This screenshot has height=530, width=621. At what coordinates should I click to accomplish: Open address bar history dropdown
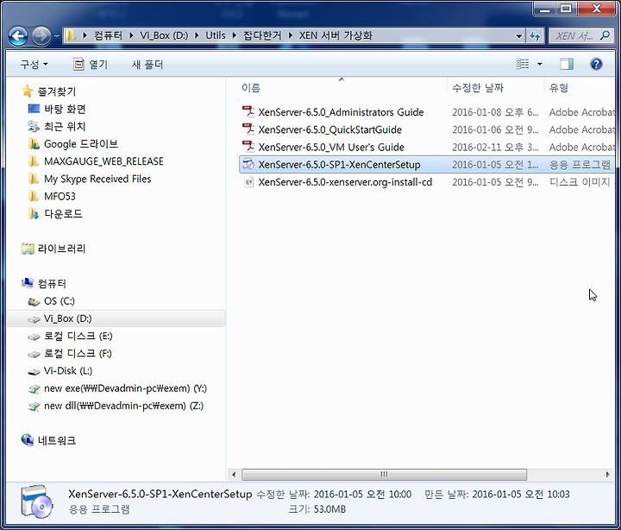pos(519,36)
